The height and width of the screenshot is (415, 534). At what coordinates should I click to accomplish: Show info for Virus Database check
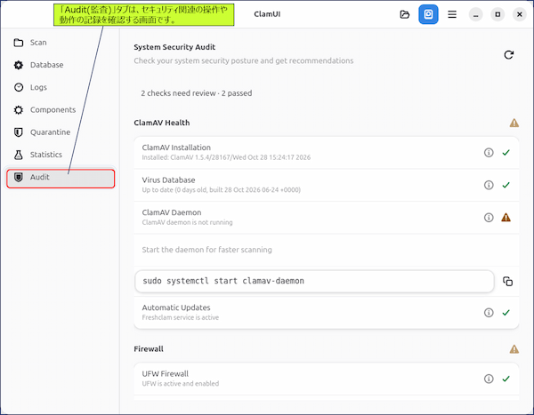click(489, 185)
